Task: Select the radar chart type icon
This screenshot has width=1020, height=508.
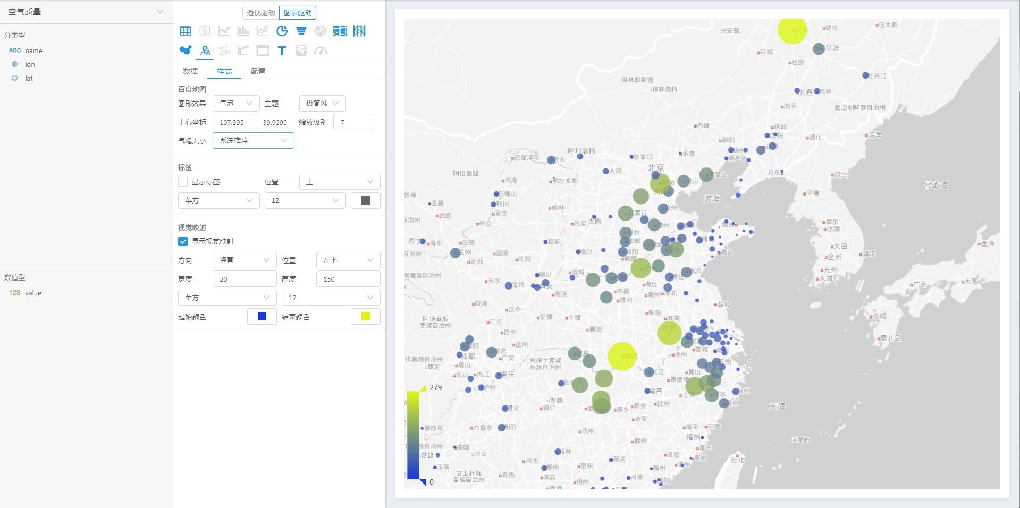Action: click(320, 31)
